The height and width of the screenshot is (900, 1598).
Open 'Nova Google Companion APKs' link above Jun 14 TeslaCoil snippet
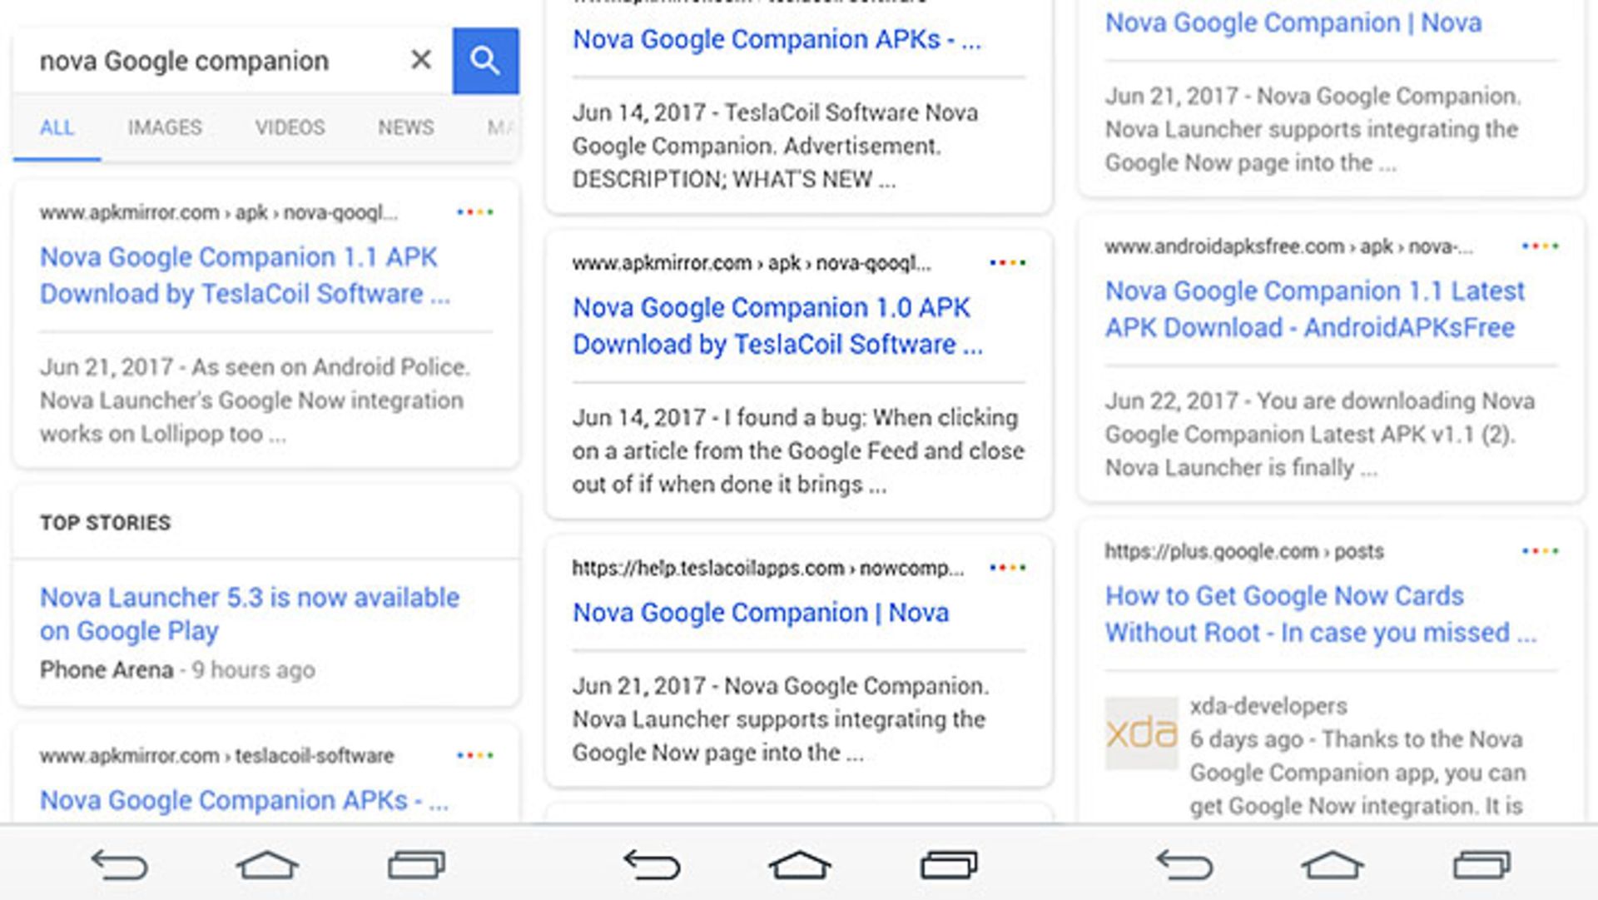[777, 39]
